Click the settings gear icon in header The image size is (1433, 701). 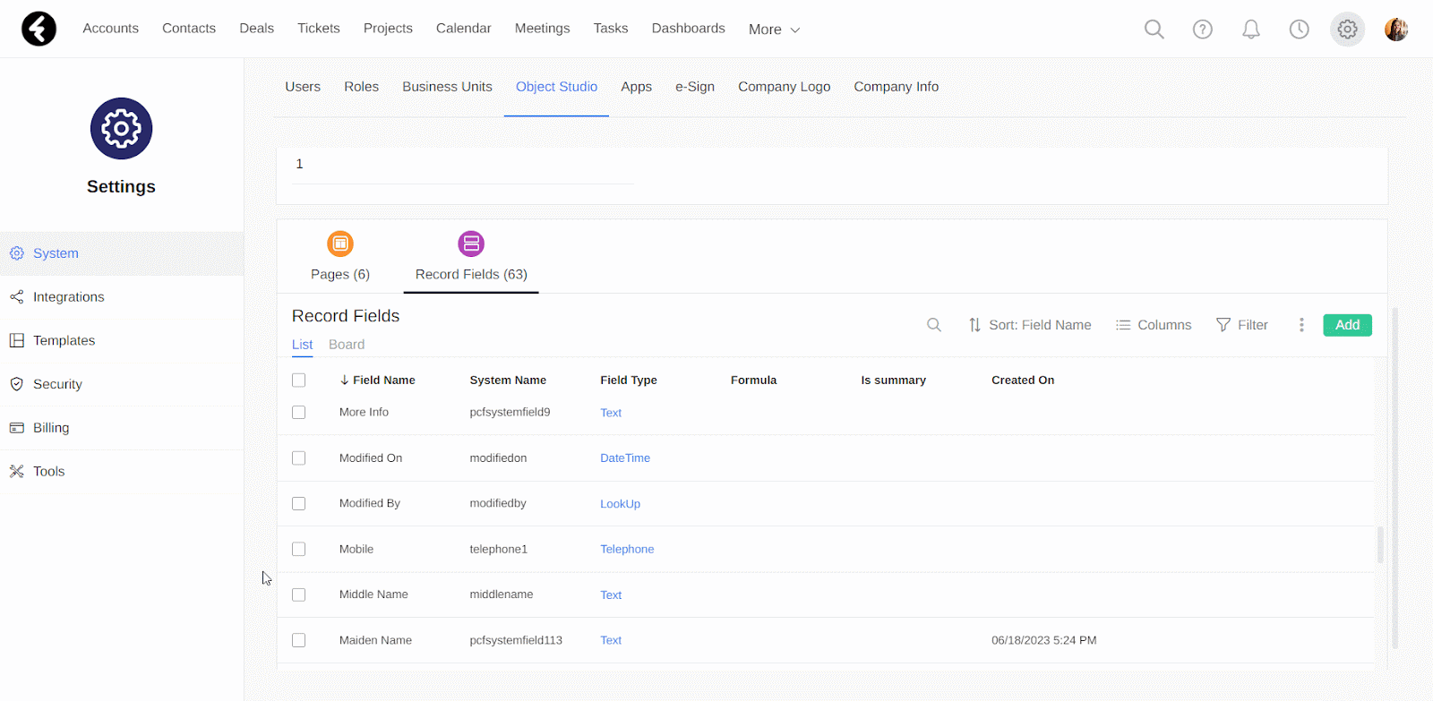pyautogui.click(x=1347, y=30)
